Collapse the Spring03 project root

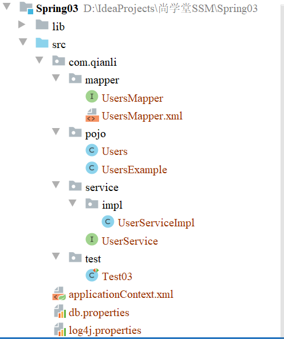[7, 6]
